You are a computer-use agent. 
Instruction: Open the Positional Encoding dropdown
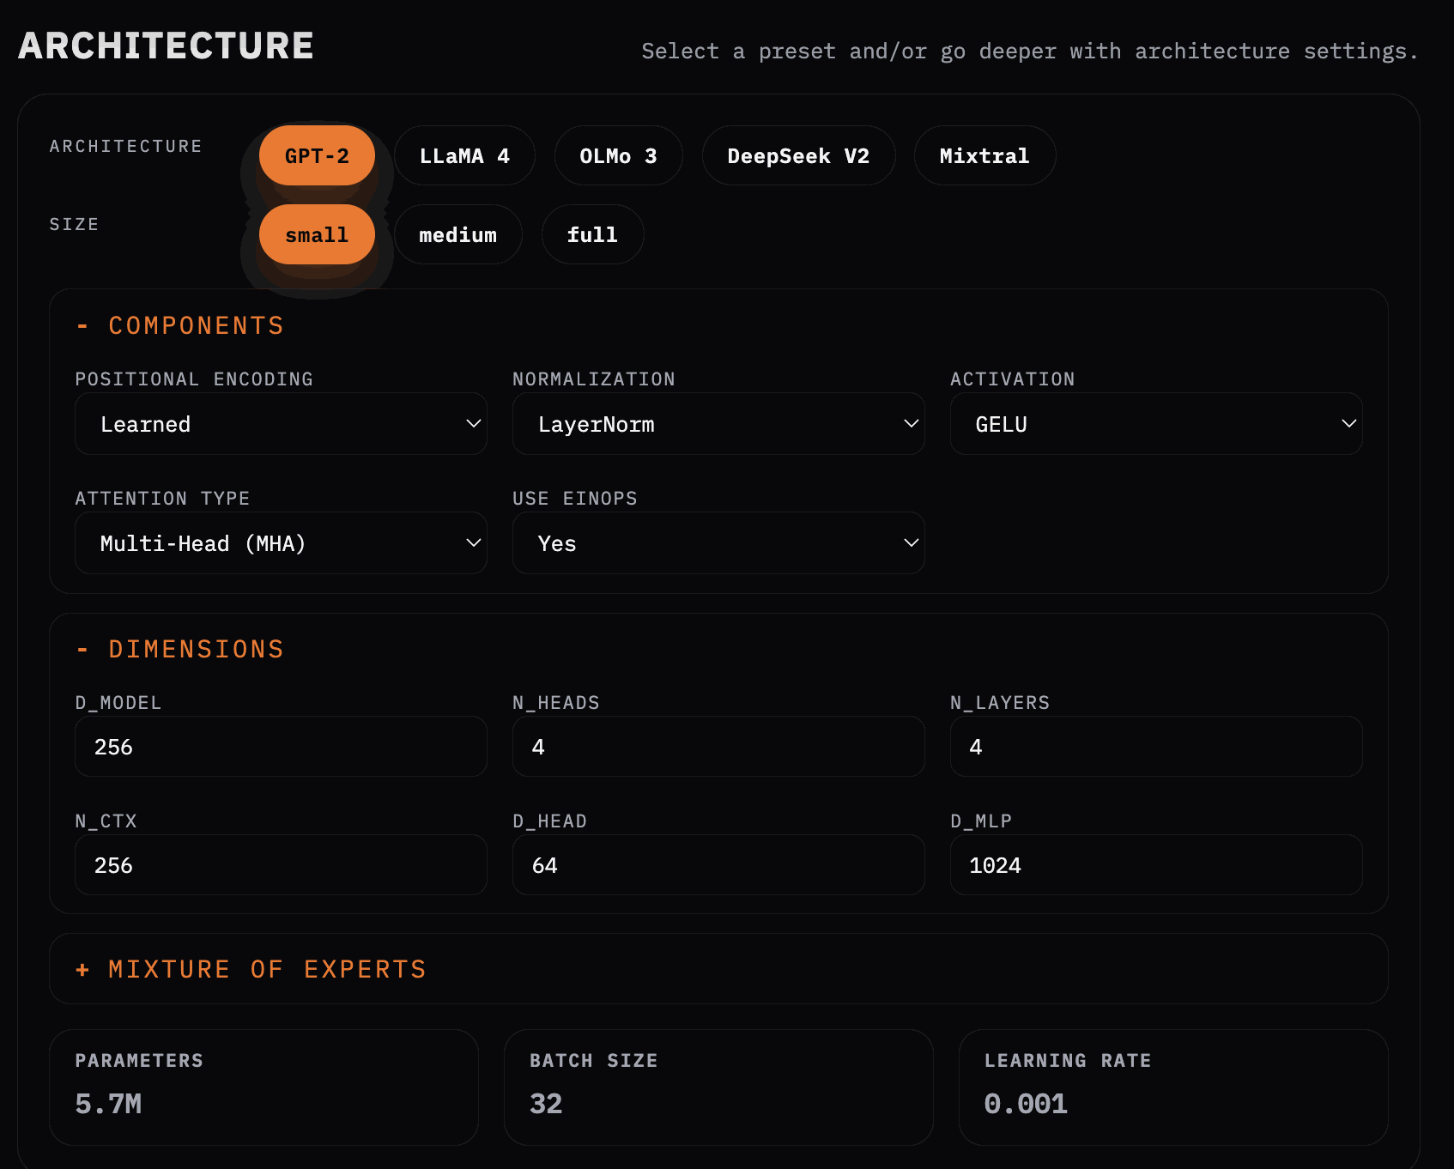point(281,424)
